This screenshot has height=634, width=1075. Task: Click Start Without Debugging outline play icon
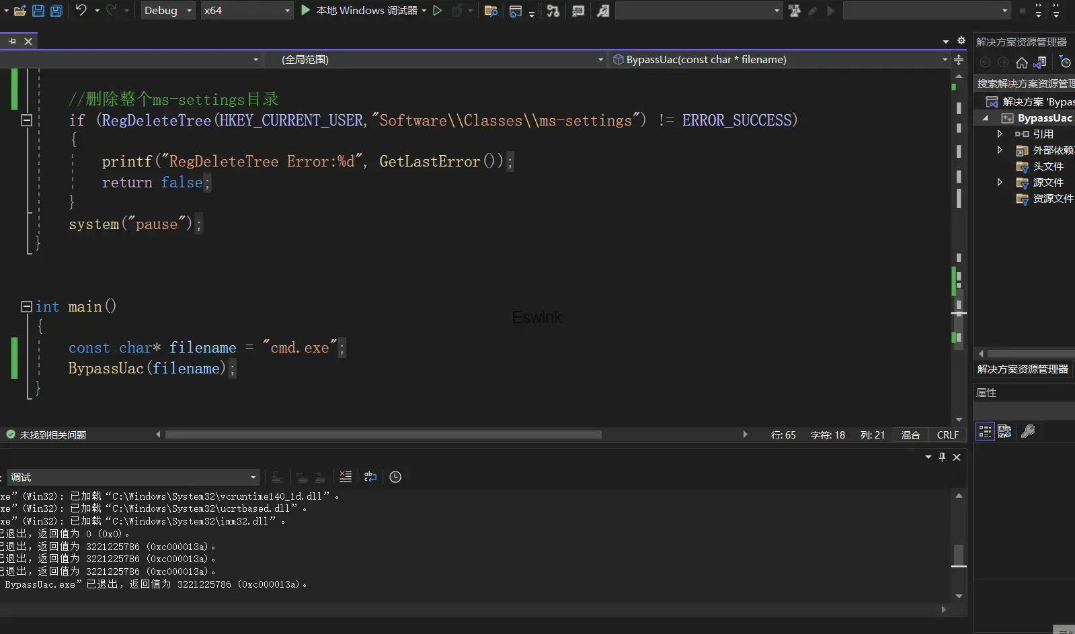point(438,11)
